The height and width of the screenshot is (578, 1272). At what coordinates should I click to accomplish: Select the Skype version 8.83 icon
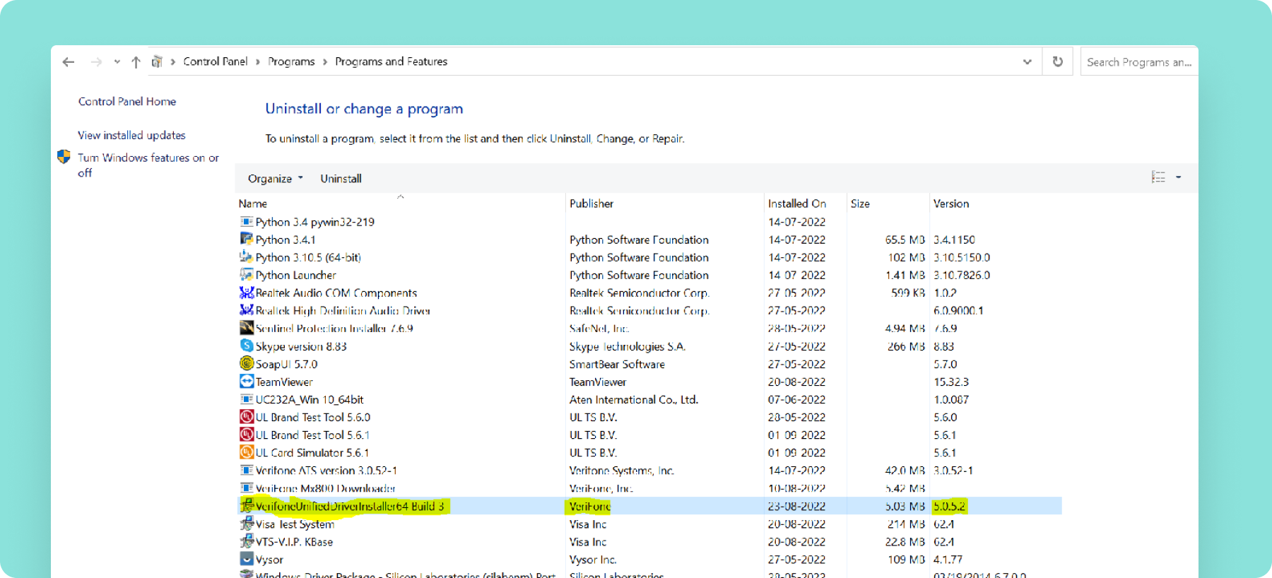(x=247, y=346)
